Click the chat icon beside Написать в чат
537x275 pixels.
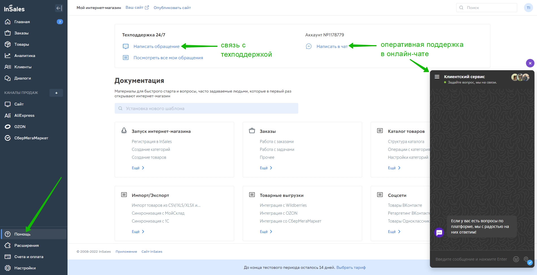[309, 46]
